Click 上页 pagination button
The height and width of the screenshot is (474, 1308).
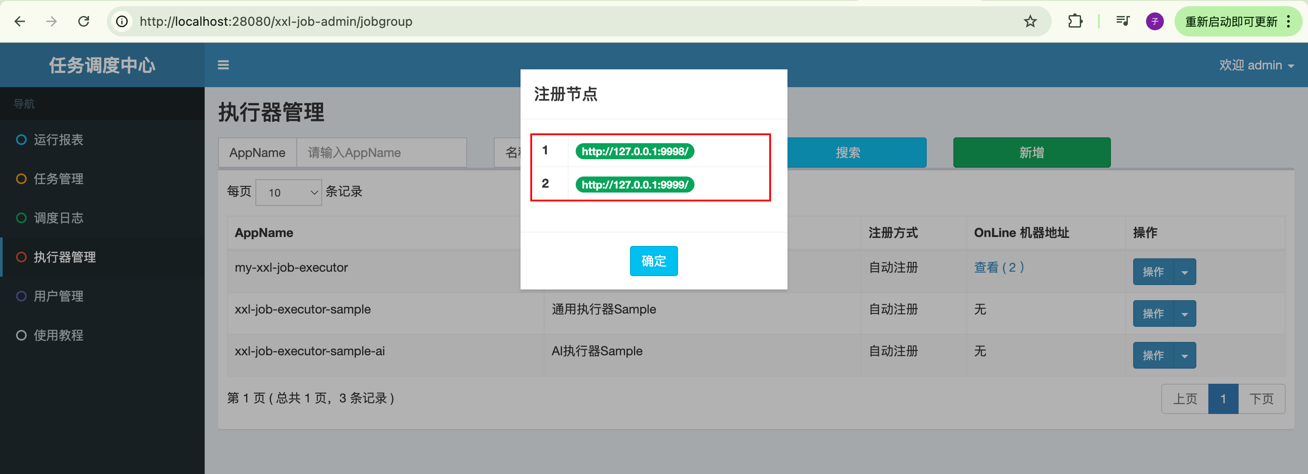point(1185,399)
